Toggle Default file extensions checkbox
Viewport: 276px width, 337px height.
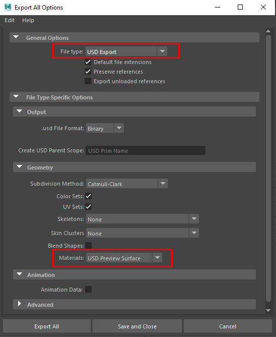88,62
